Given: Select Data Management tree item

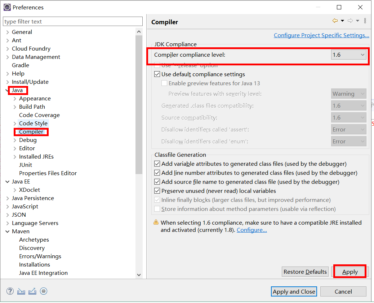Looking at the screenshot, I should tap(36, 57).
